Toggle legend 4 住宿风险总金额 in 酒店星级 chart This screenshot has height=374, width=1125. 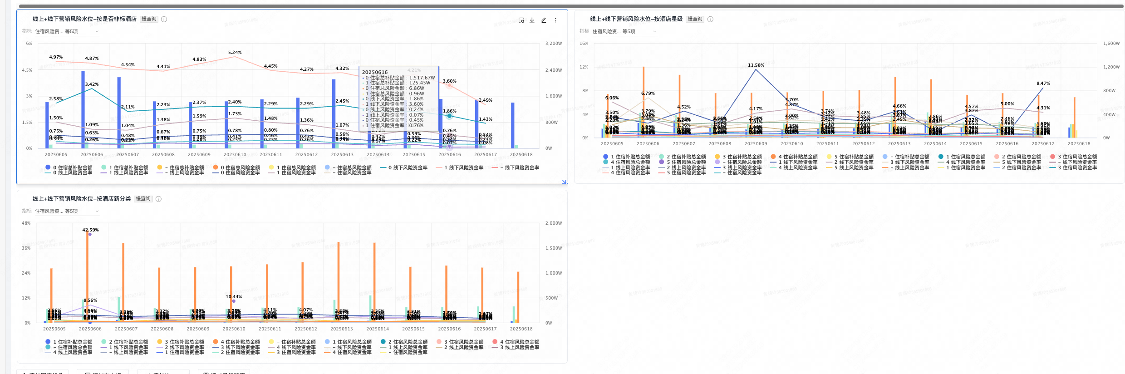click(x=627, y=162)
